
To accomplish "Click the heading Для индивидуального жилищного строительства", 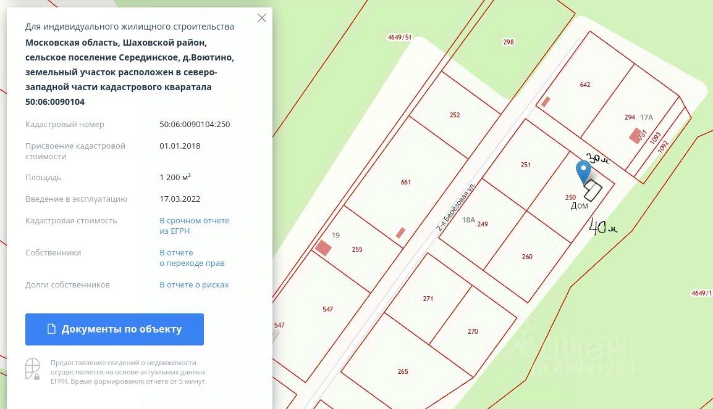I will coord(130,27).
